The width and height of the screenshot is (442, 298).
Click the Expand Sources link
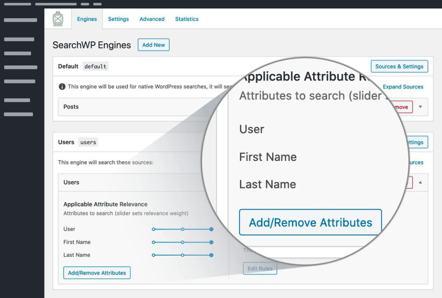[x=403, y=86]
